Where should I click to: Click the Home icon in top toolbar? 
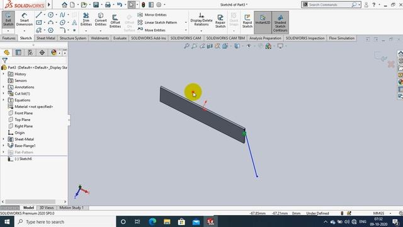64,4
